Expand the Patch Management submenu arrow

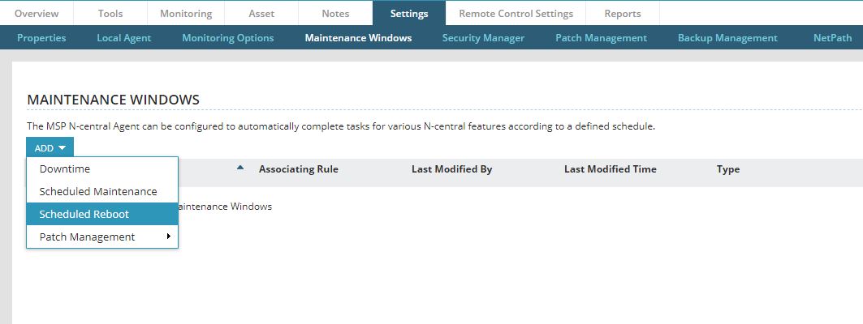click(x=169, y=237)
